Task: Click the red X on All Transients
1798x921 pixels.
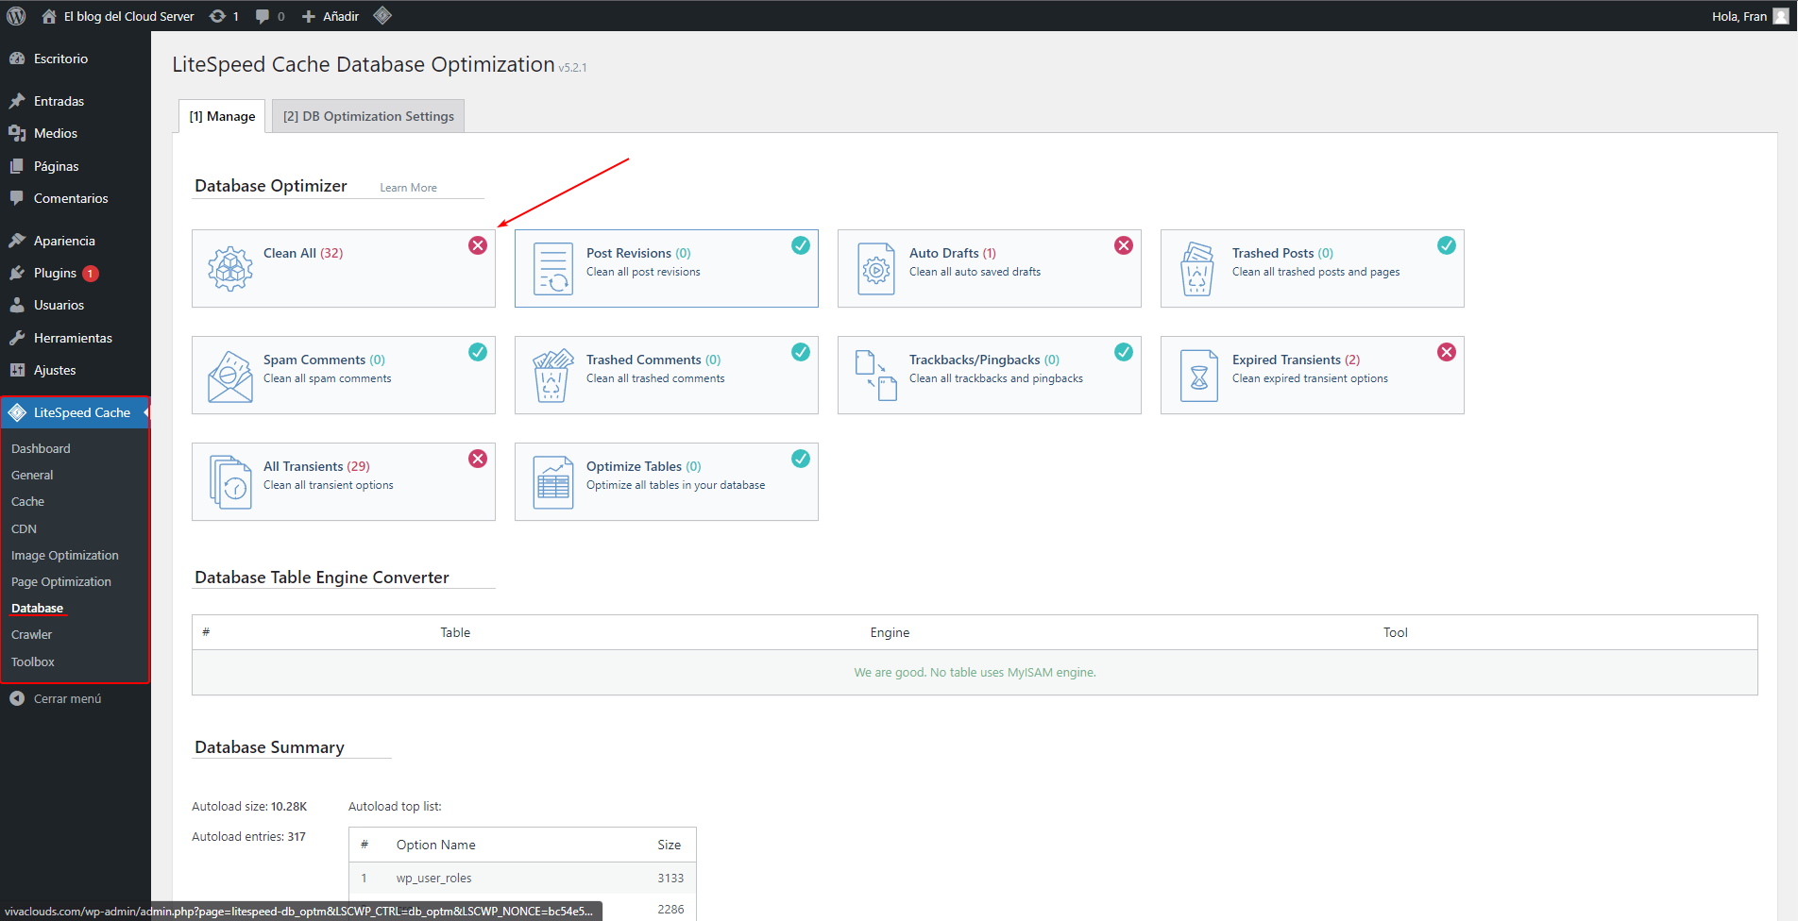Action: [x=478, y=459]
